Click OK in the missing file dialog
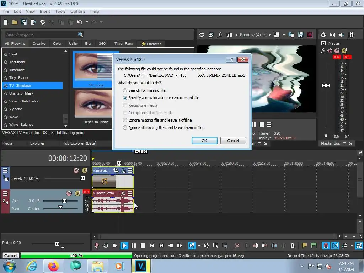The height and width of the screenshot is (273, 364). [204, 141]
